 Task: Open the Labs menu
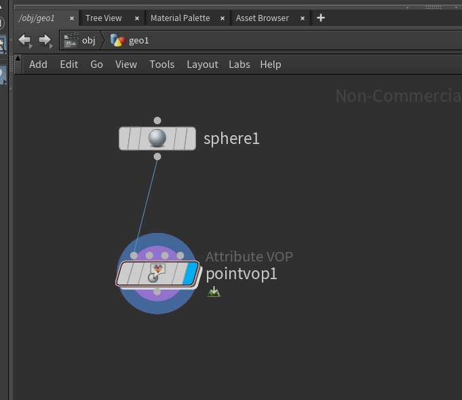(239, 65)
